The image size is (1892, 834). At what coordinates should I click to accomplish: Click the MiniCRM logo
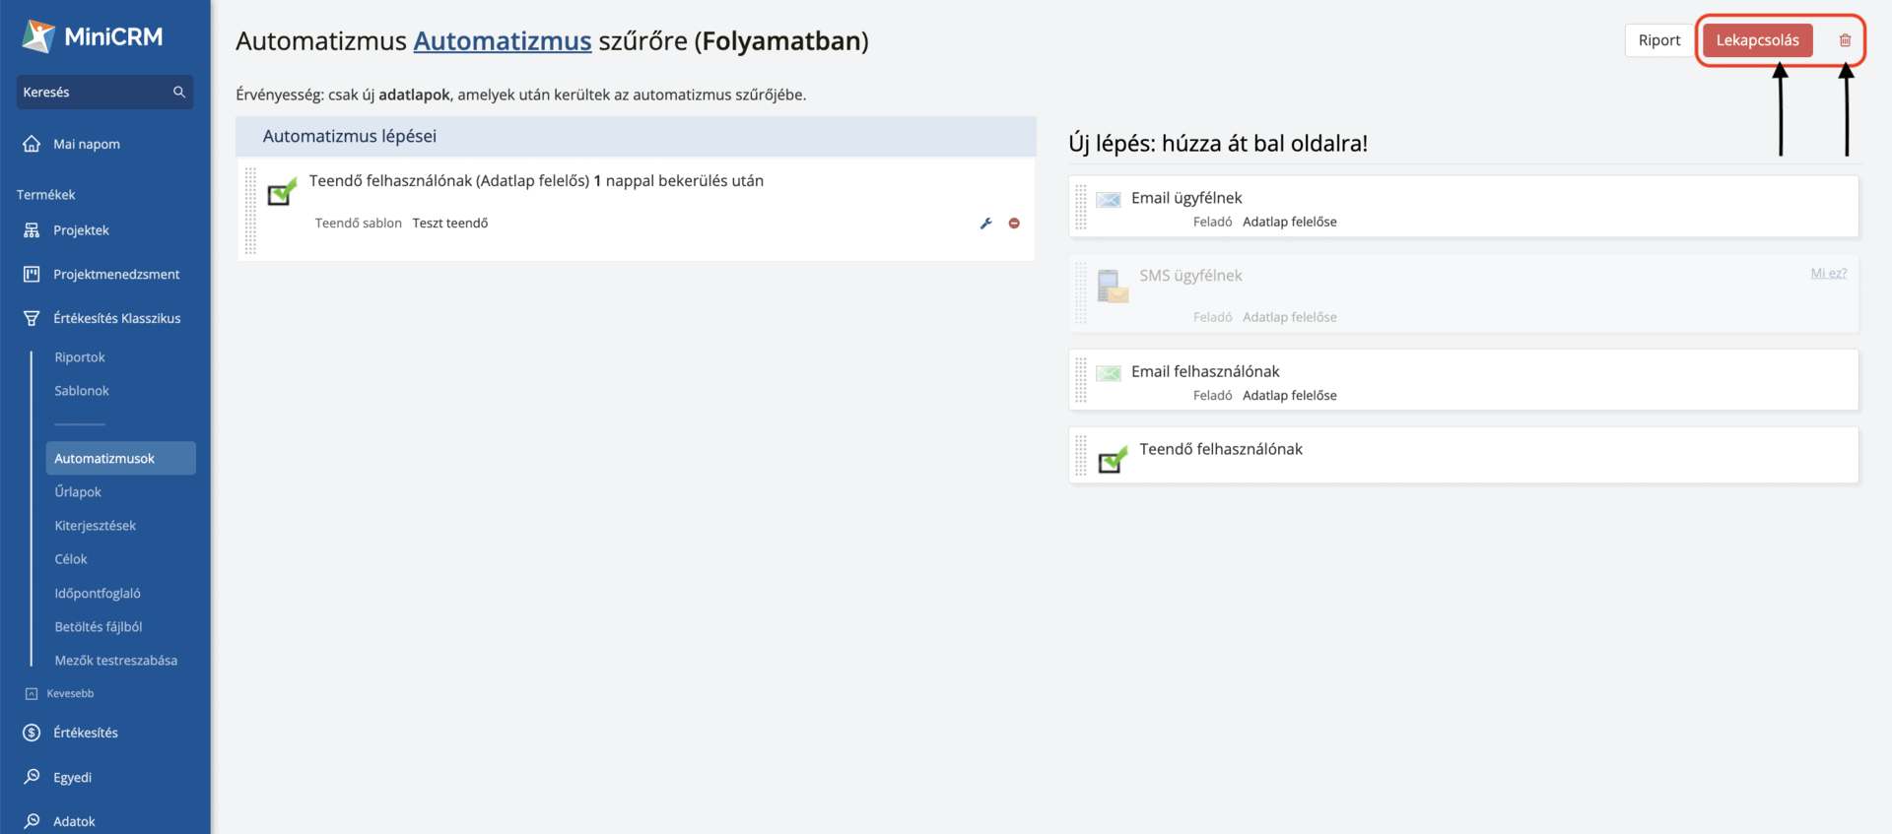coord(93,37)
